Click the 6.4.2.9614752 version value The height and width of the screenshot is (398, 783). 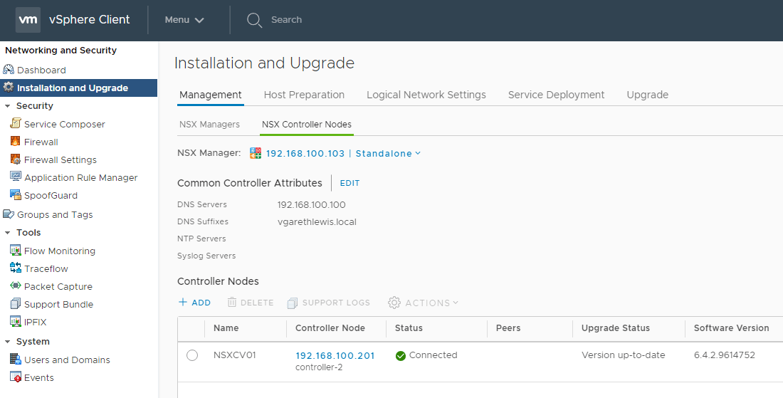724,355
